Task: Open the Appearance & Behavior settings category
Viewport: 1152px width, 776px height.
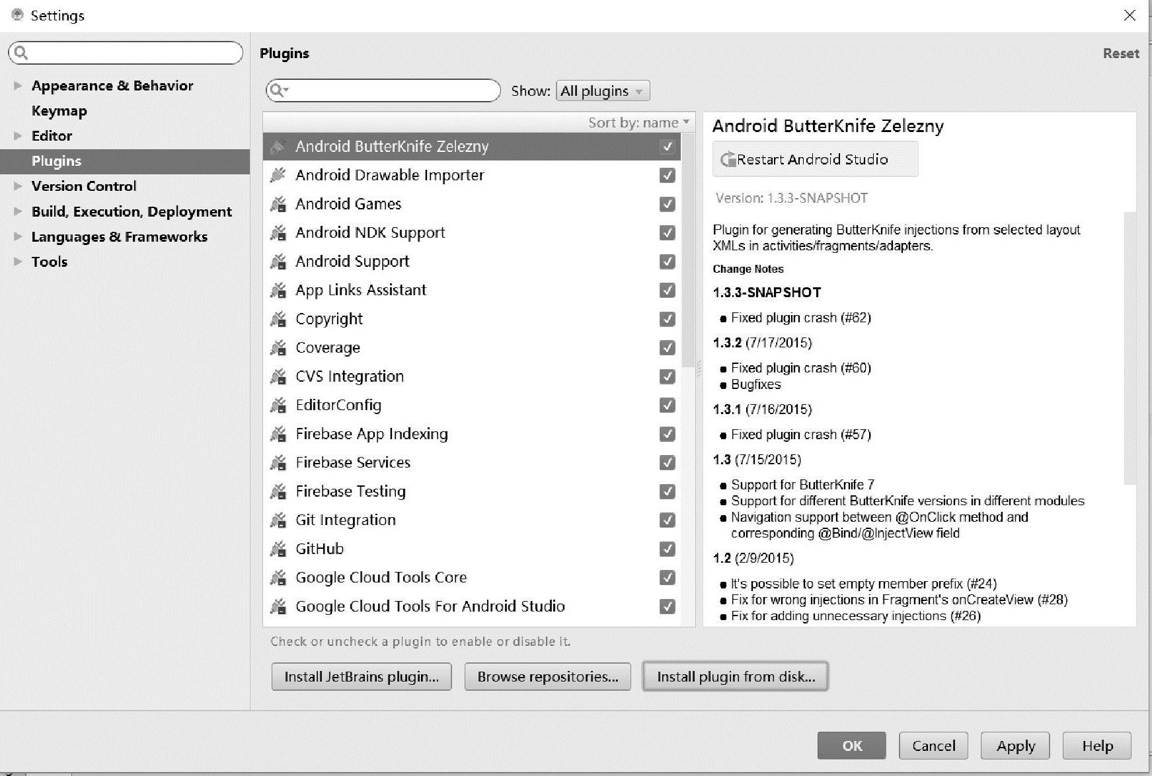Action: [112, 86]
